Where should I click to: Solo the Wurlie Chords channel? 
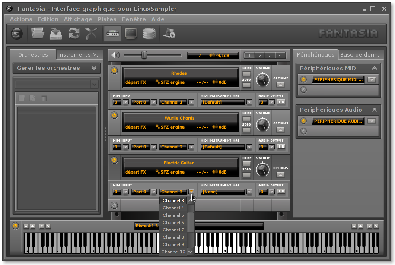click(246, 130)
